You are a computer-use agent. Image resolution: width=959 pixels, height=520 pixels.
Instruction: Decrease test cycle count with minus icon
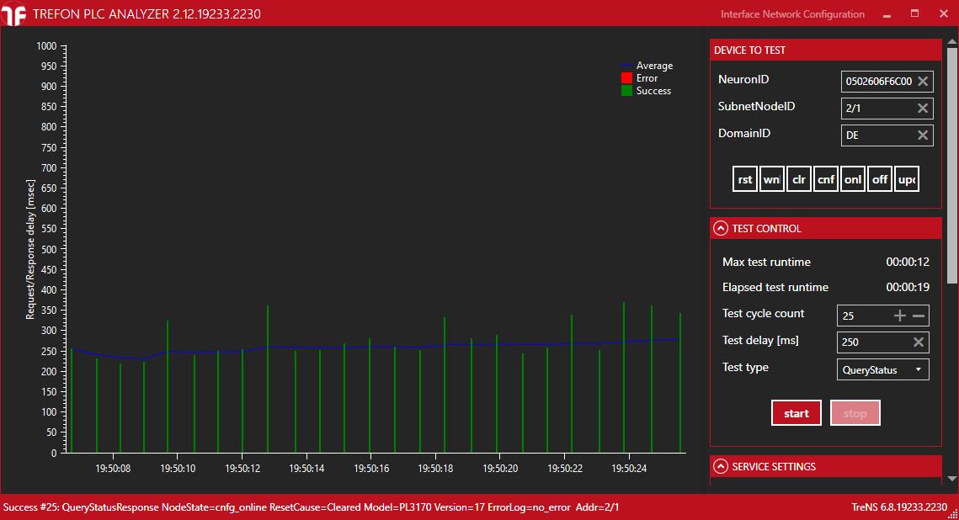[919, 316]
